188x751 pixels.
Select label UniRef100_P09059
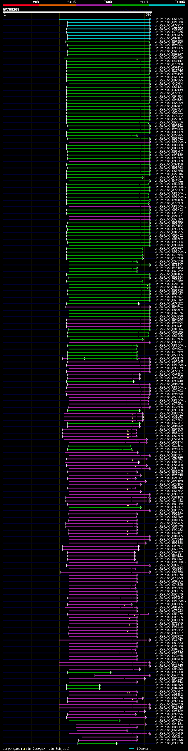169,705
